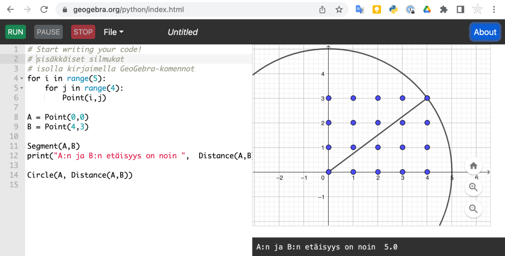Open the File dropdown menu
Screen dimensions: 505x256
pyautogui.click(x=113, y=32)
